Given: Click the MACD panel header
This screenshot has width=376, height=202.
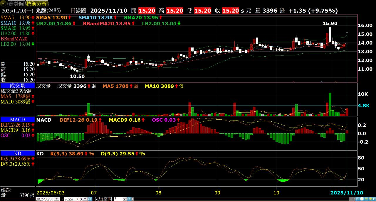Looking at the screenshot, I should pos(18,120).
